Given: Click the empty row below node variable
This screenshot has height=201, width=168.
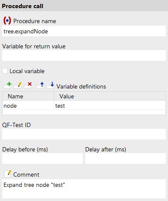Looking at the screenshot, I should tap(84, 112).
